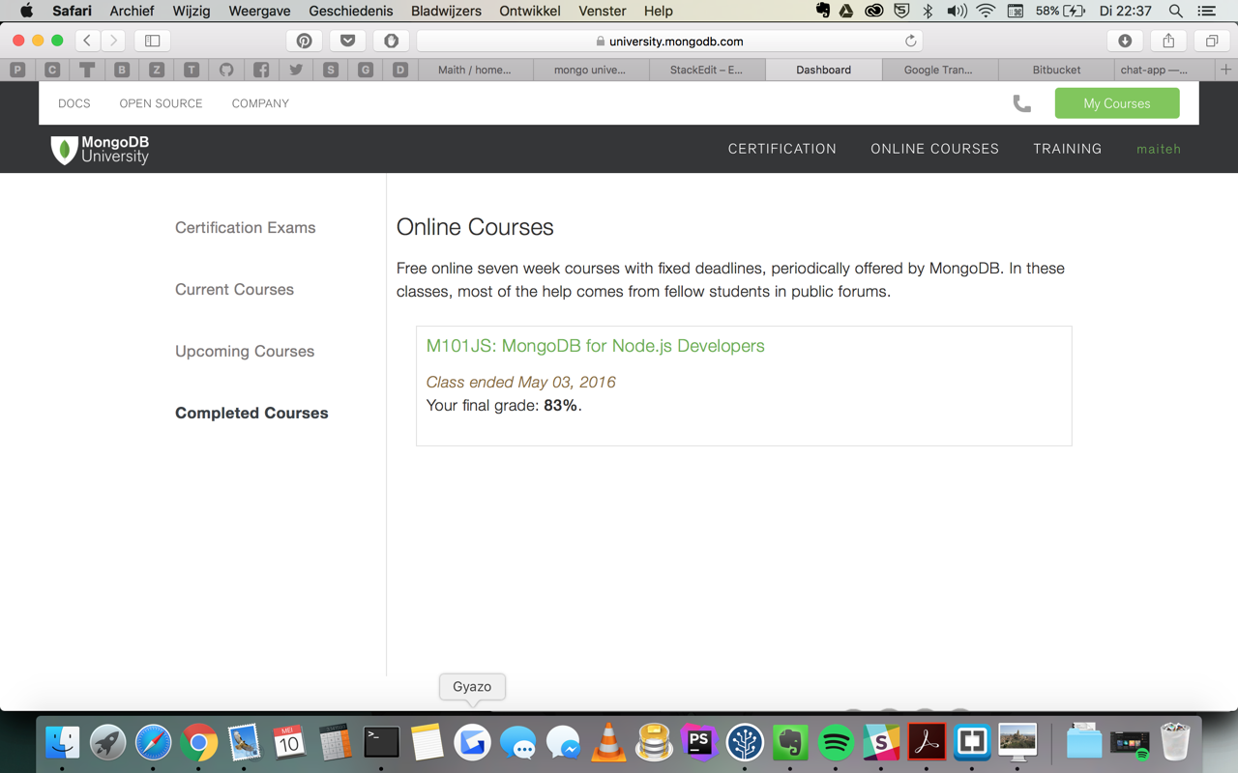The width and height of the screenshot is (1238, 773).
Task: Open the Geschiedenis menu
Action: [350, 11]
